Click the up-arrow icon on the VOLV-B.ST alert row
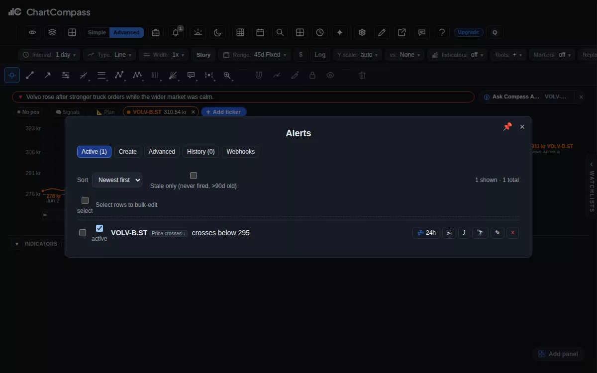Screen dimensions: 597x373 point(464,233)
